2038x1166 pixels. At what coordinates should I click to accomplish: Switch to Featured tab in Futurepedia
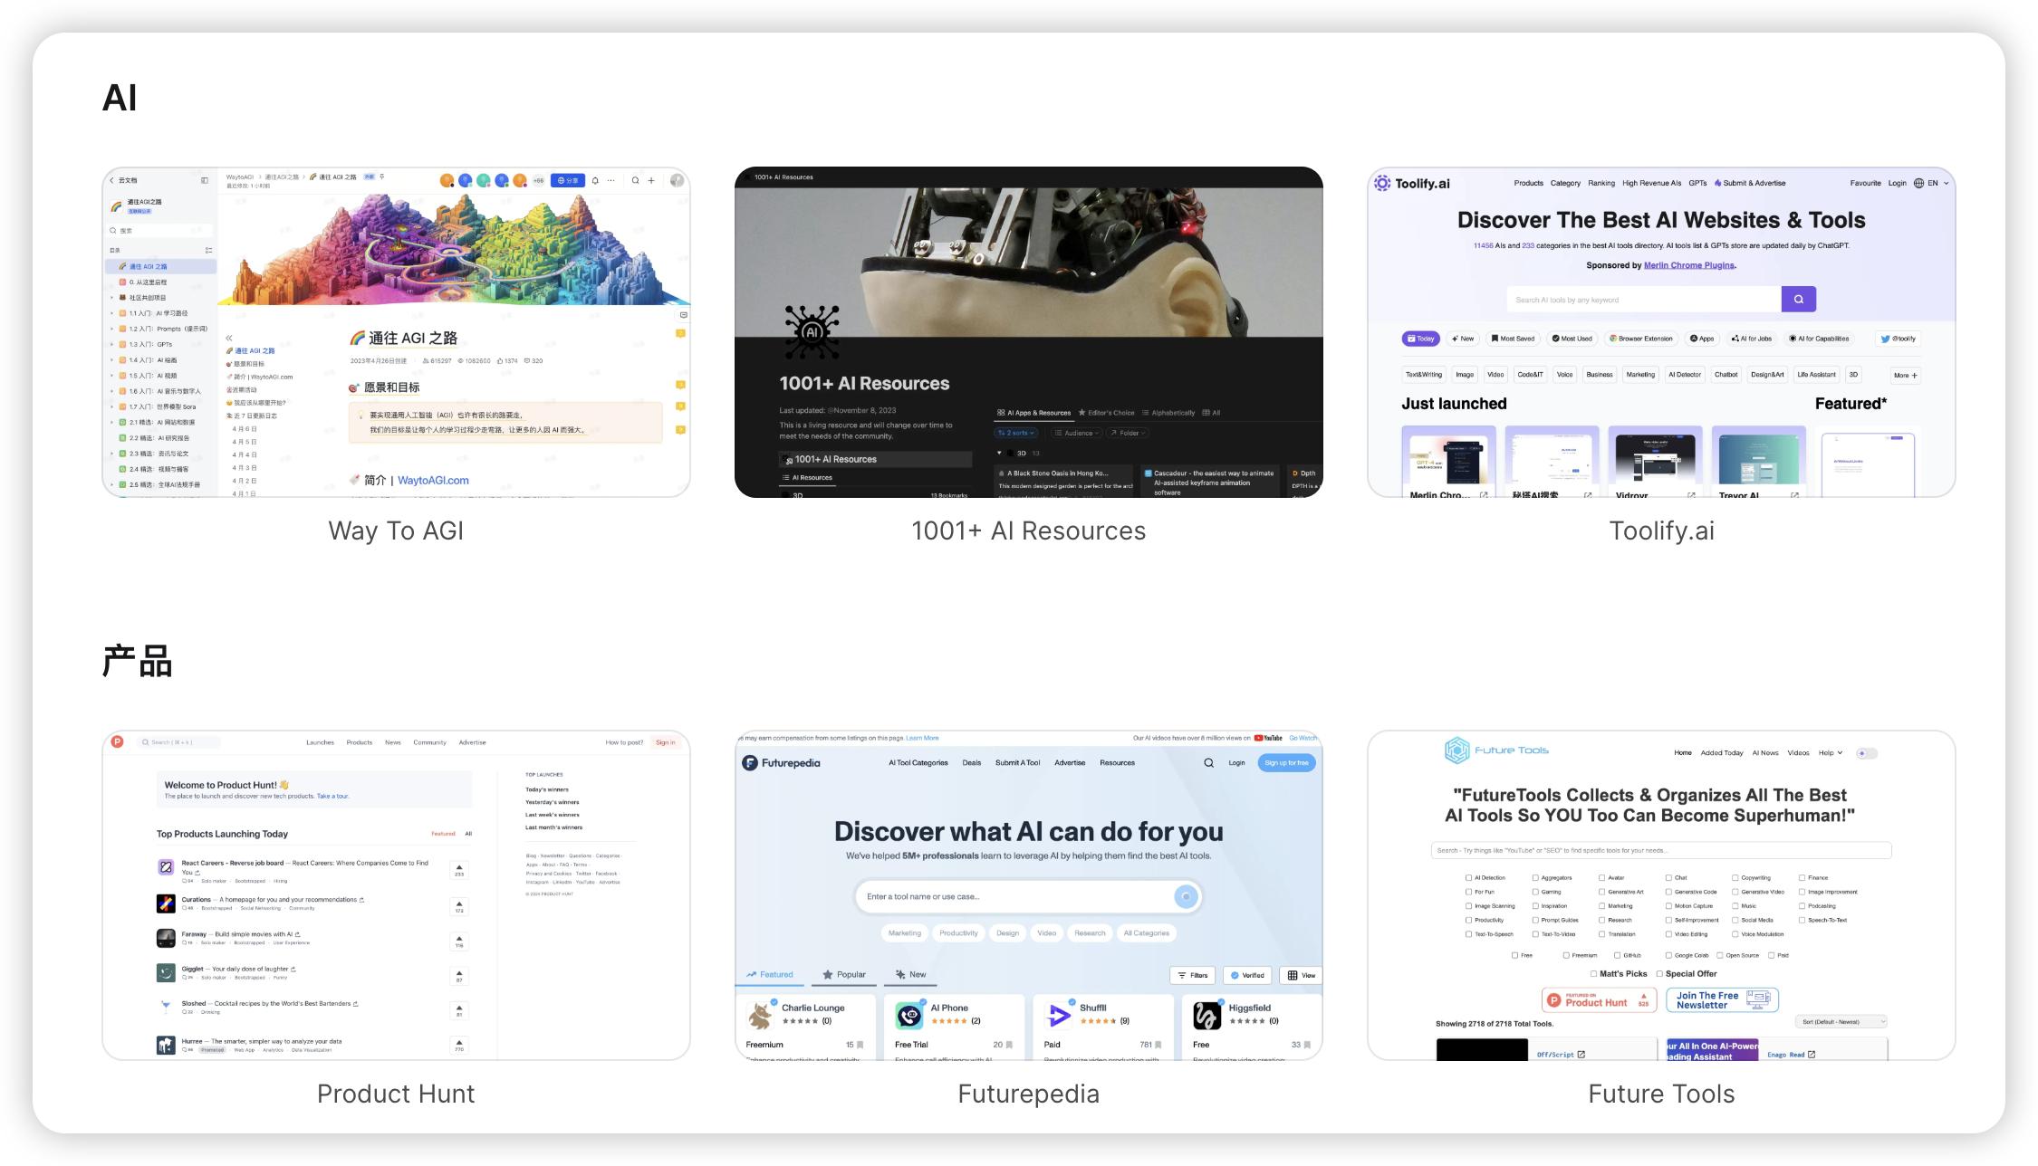click(x=769, y=975)
